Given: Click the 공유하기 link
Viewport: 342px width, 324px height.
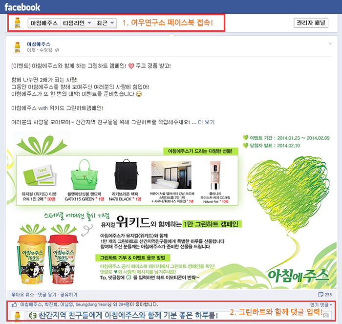Looking at the screenshot, I should 69,295.
